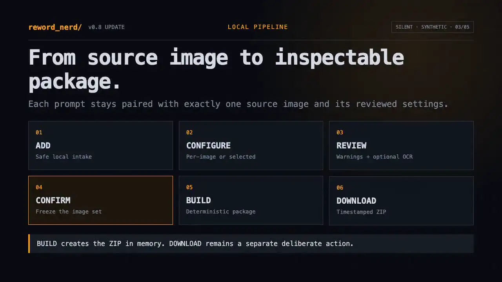Select the 03 REVIEW step card
The height and width of the screenshot is (282, 502).
click(401, 145)
